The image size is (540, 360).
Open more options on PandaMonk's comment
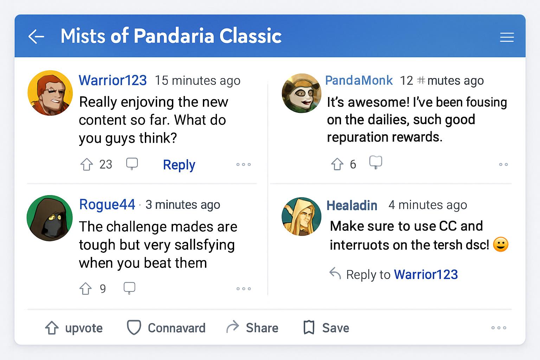click(x=503, y=165)
